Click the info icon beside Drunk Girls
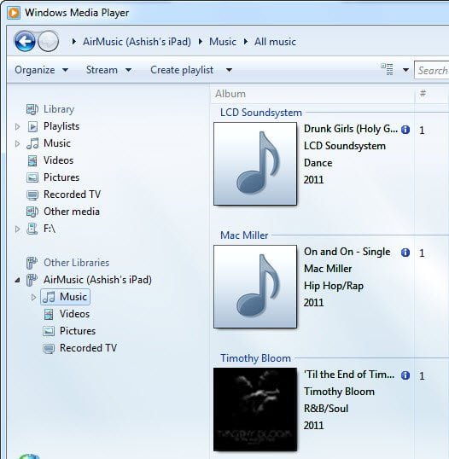Image resolution: width=449 pixels, height=459 pixels. 405,130
